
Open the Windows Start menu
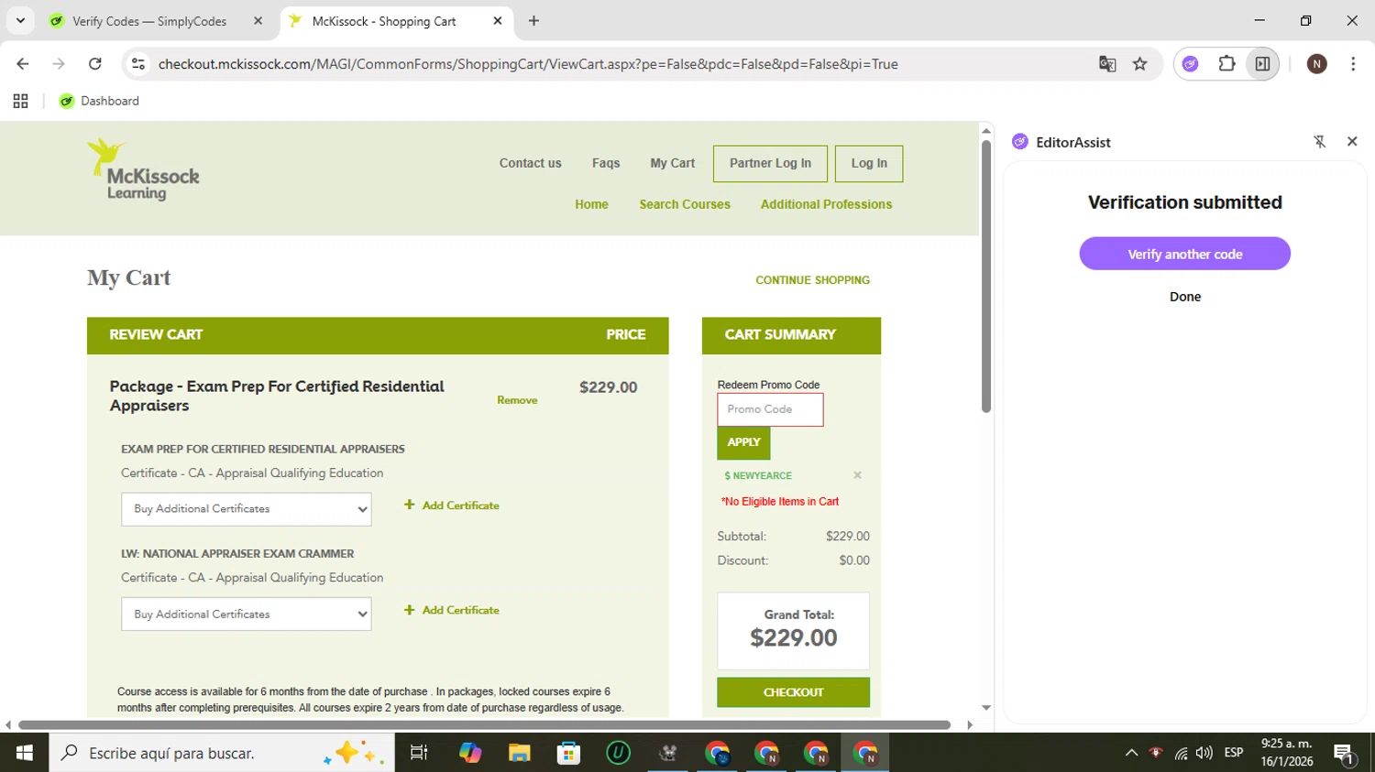coord(25,753)
